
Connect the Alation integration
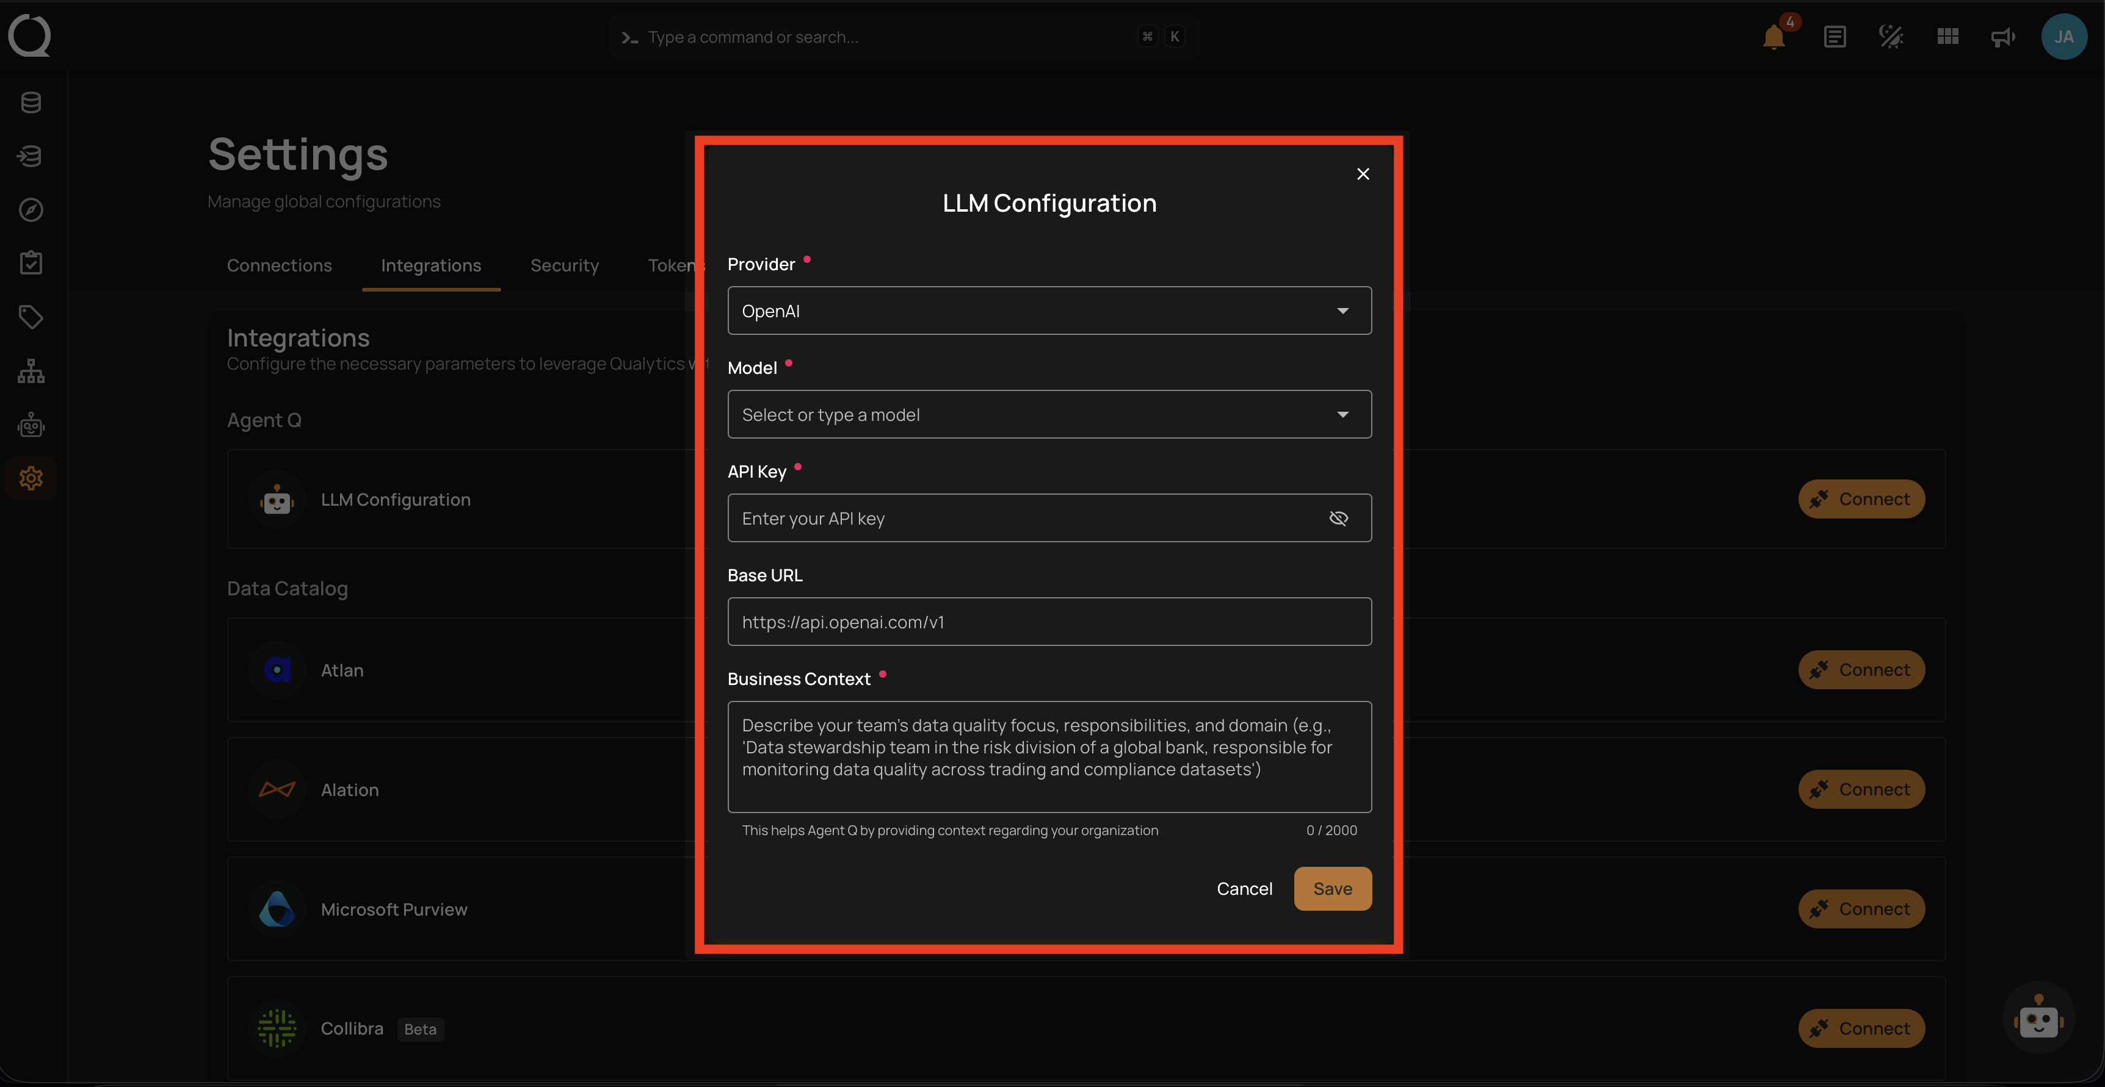tap(1861, 789)
